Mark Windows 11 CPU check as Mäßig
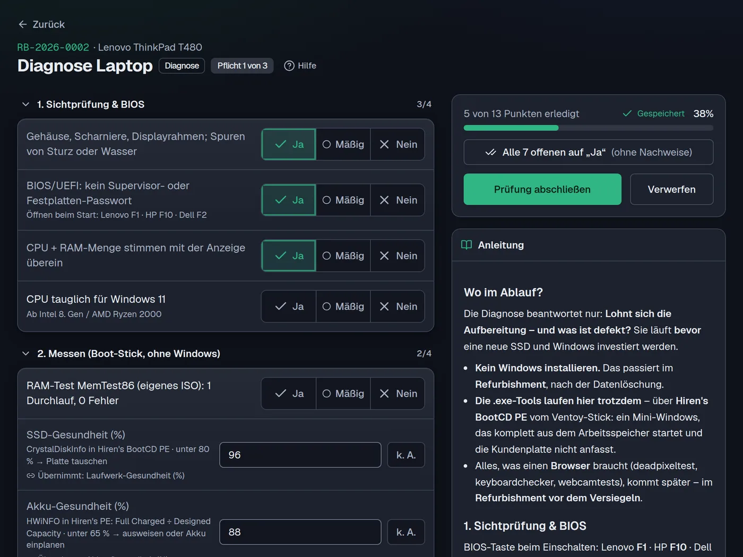743x557 pixels. tap(343, 307)
